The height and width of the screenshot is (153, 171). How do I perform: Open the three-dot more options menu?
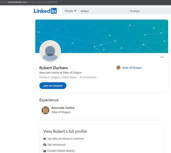pyautogui.click(x=162, y=57)
